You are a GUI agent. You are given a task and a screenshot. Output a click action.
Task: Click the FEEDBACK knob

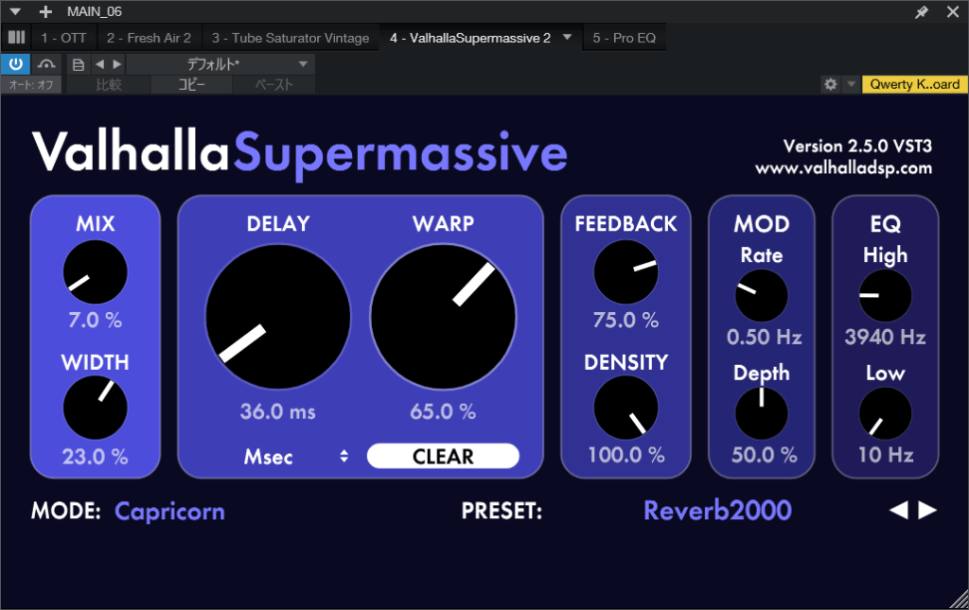coord(625,271)
